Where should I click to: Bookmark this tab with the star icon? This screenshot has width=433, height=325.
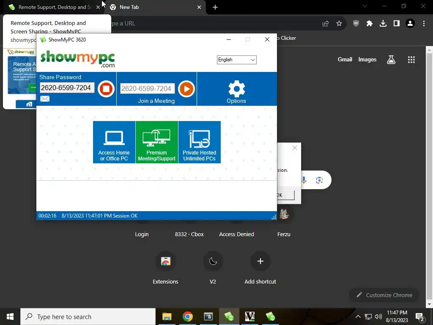pyautogui.click(x=339, y=24)
